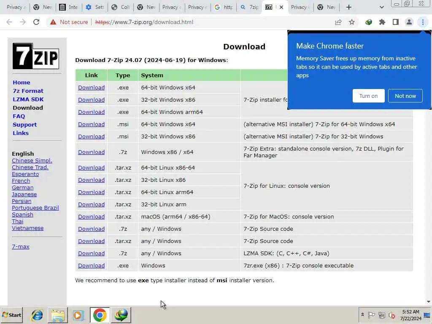Open the Start menu

[x=12, y=315]
